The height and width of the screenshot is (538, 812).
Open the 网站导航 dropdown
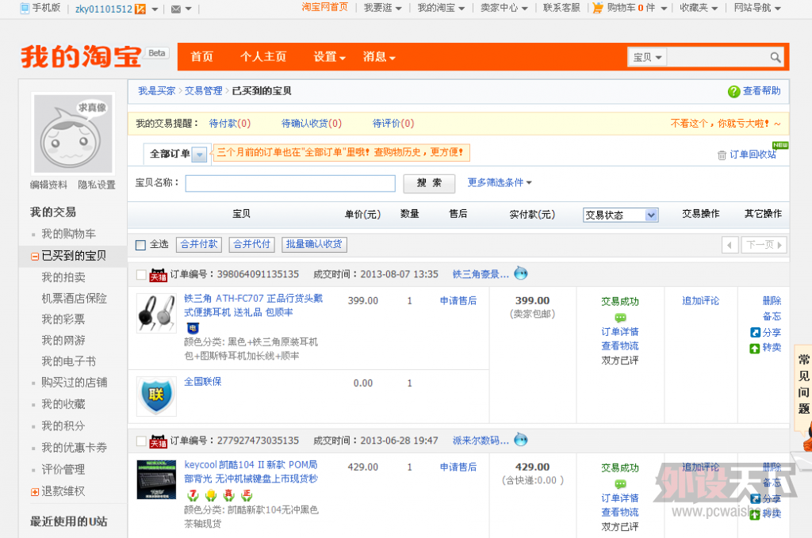pos(757,8)
